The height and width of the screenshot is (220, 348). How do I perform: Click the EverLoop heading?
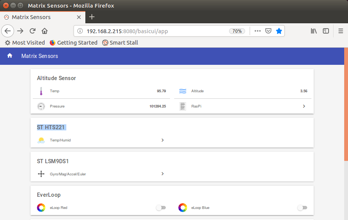(49, 195)
